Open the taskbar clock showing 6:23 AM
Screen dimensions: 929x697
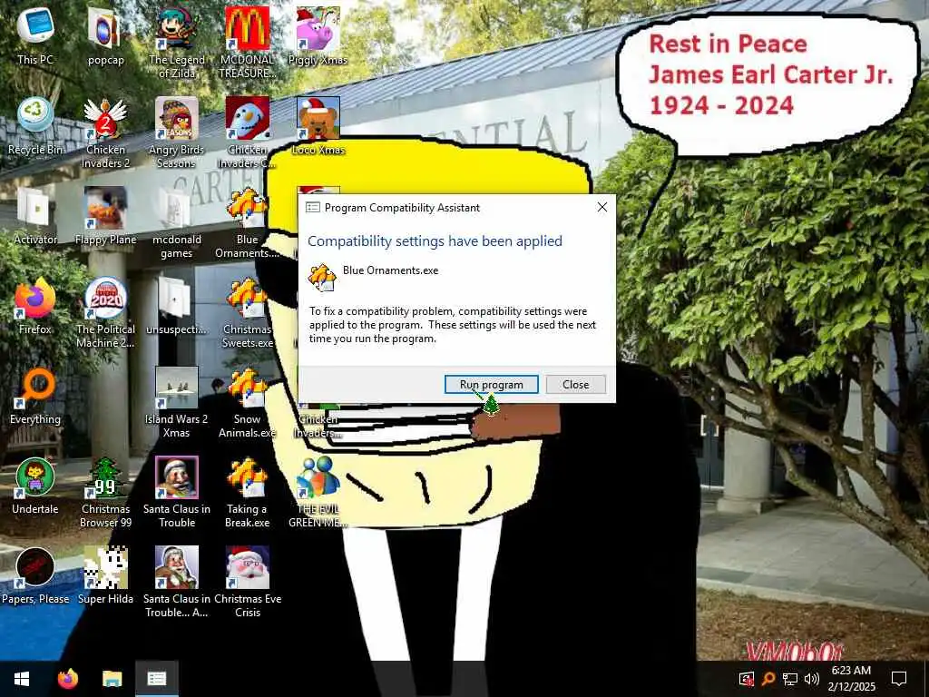pos(851,679)
